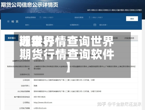Image resolution: width=145 pixels, height=110 pixels.
Task: Open 期货公司信息公示 breadcrumb link
Action: 105,10
